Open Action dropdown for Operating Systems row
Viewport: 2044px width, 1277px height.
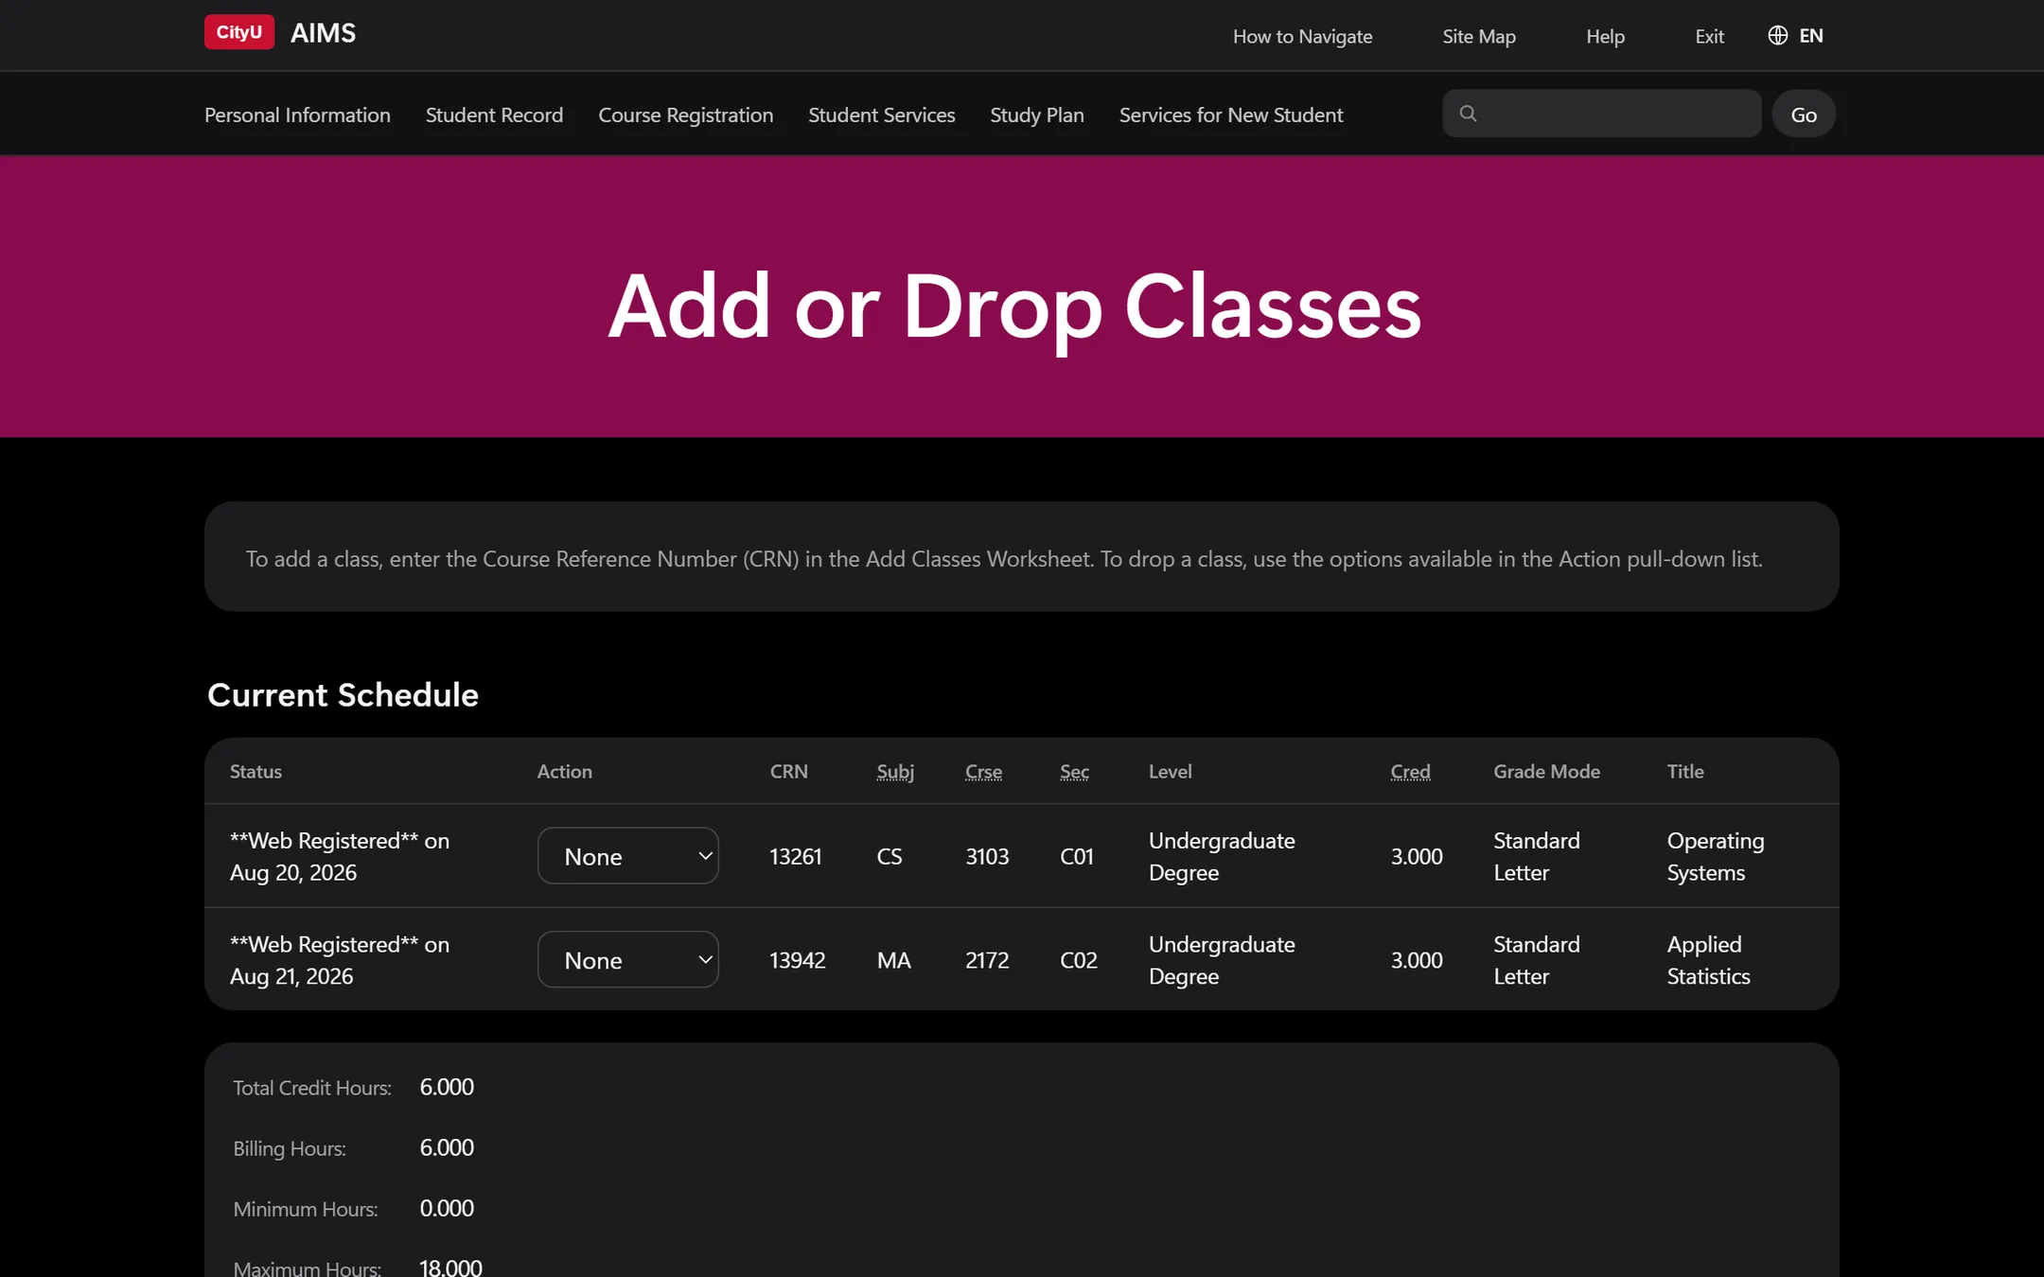[628, 856]
